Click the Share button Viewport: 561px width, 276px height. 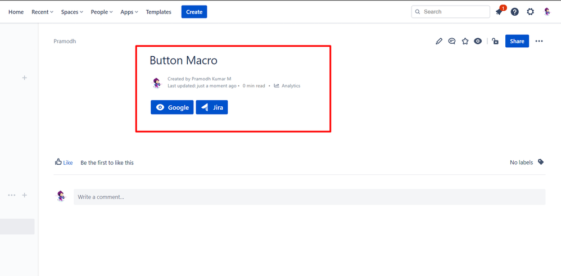pos(517,41)
